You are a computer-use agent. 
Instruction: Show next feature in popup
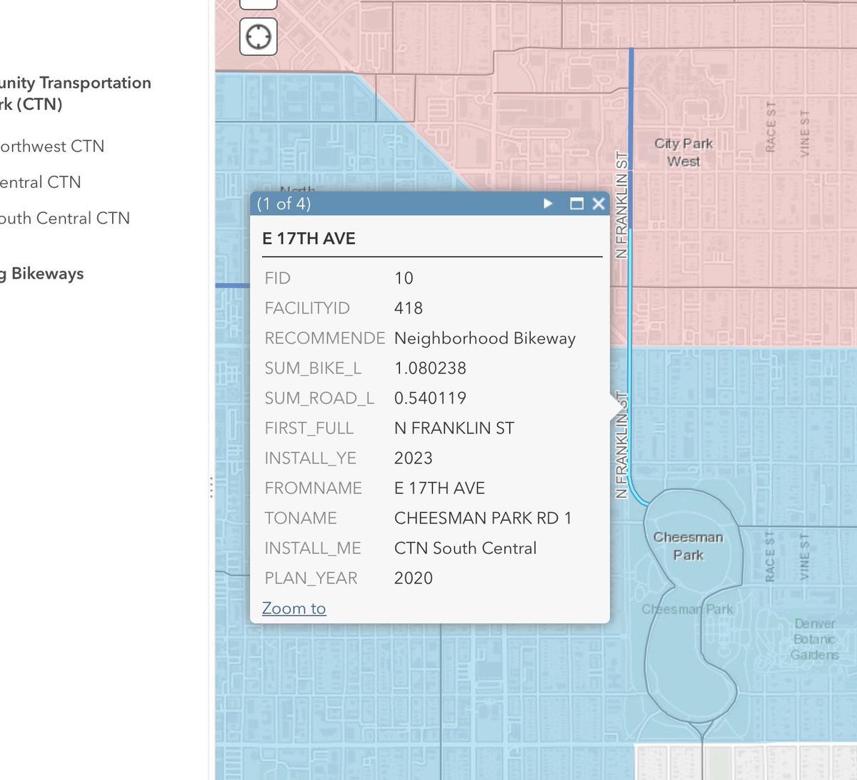(548, 204)
